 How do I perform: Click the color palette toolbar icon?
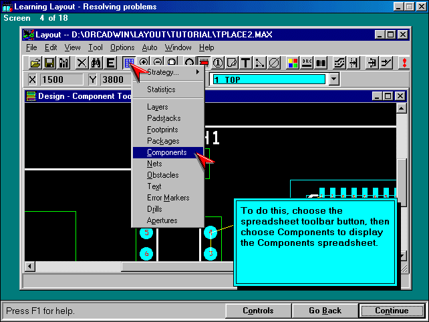[293, 63]
